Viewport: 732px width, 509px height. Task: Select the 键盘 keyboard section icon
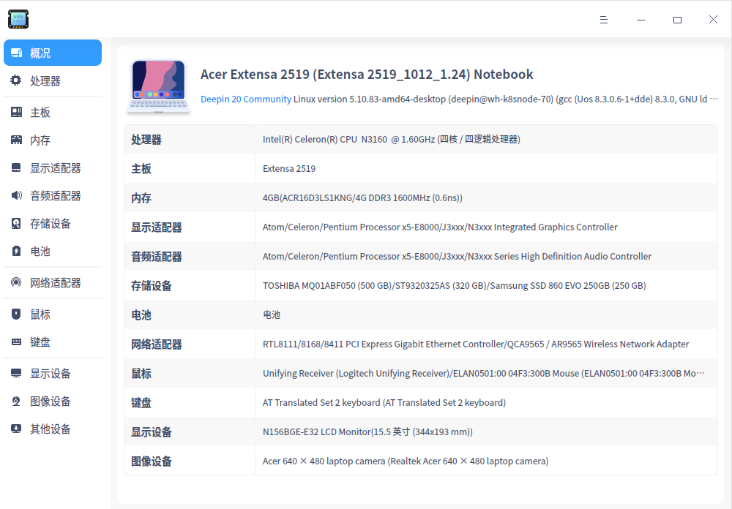point(15,342)
